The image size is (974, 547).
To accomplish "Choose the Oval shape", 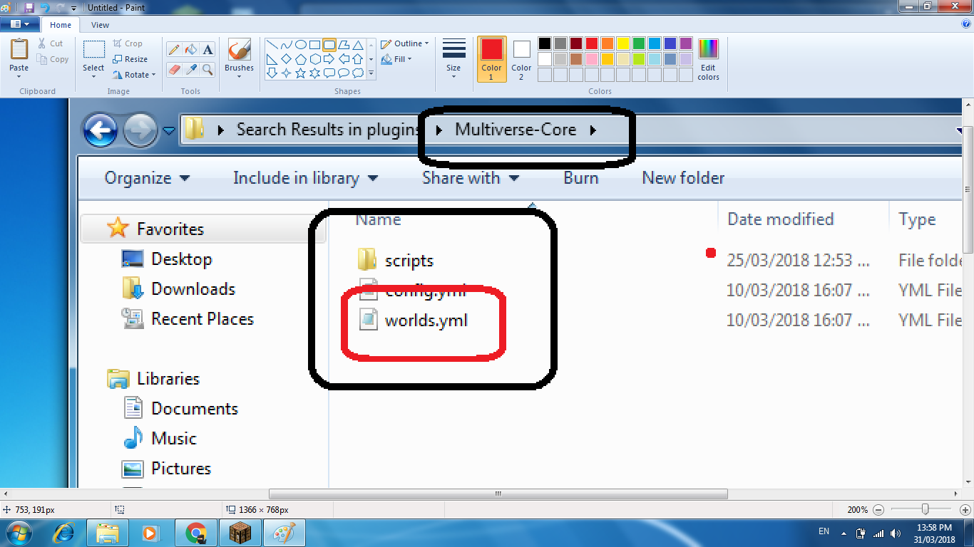I will tap(300, 44).
